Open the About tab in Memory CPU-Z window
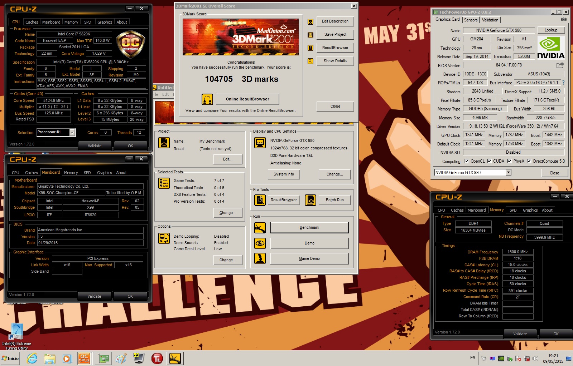 [x=547, y=210]
